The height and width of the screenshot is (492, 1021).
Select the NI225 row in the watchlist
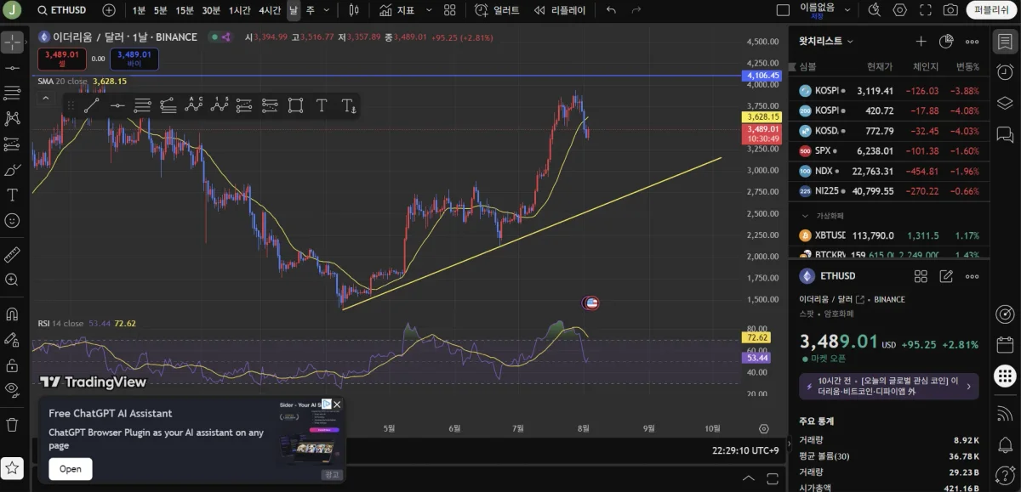[x=889, y=191]
